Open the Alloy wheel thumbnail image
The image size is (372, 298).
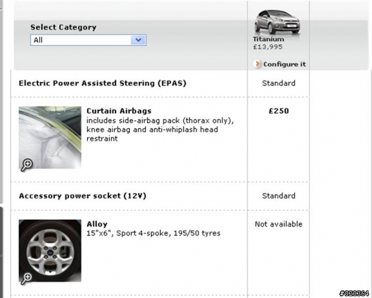[50, 250]
